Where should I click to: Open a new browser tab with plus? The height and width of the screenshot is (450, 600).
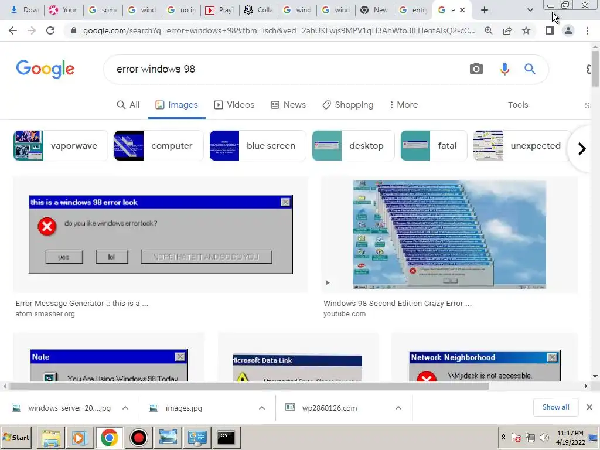tap(485, 10)
